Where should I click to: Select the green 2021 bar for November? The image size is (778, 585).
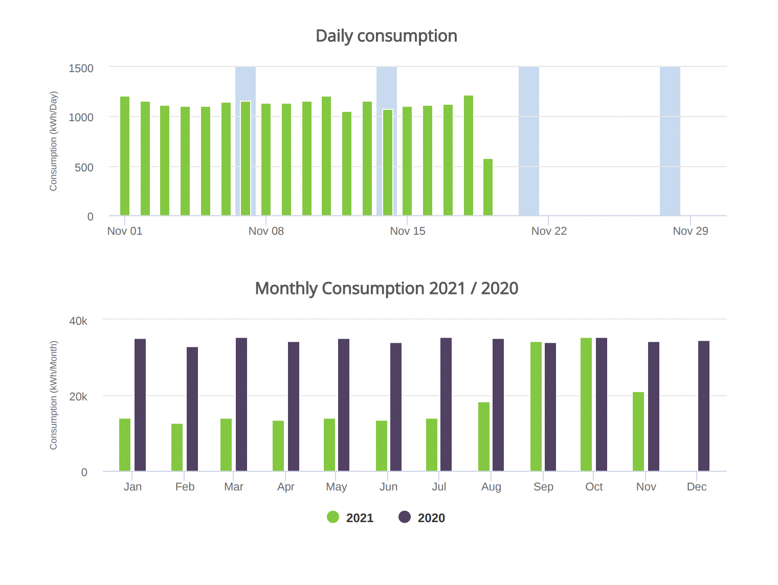(638, 432)
